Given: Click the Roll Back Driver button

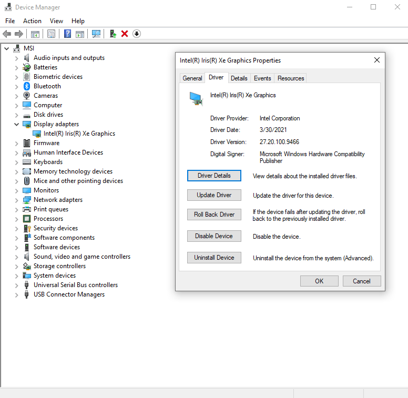Looking at the screenshot, I should pyautogui.click(x=214, y=215).
